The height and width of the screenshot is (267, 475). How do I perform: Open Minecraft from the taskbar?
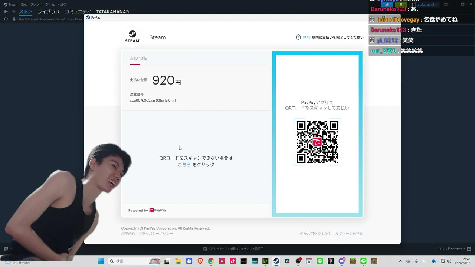tap(353, 261)
